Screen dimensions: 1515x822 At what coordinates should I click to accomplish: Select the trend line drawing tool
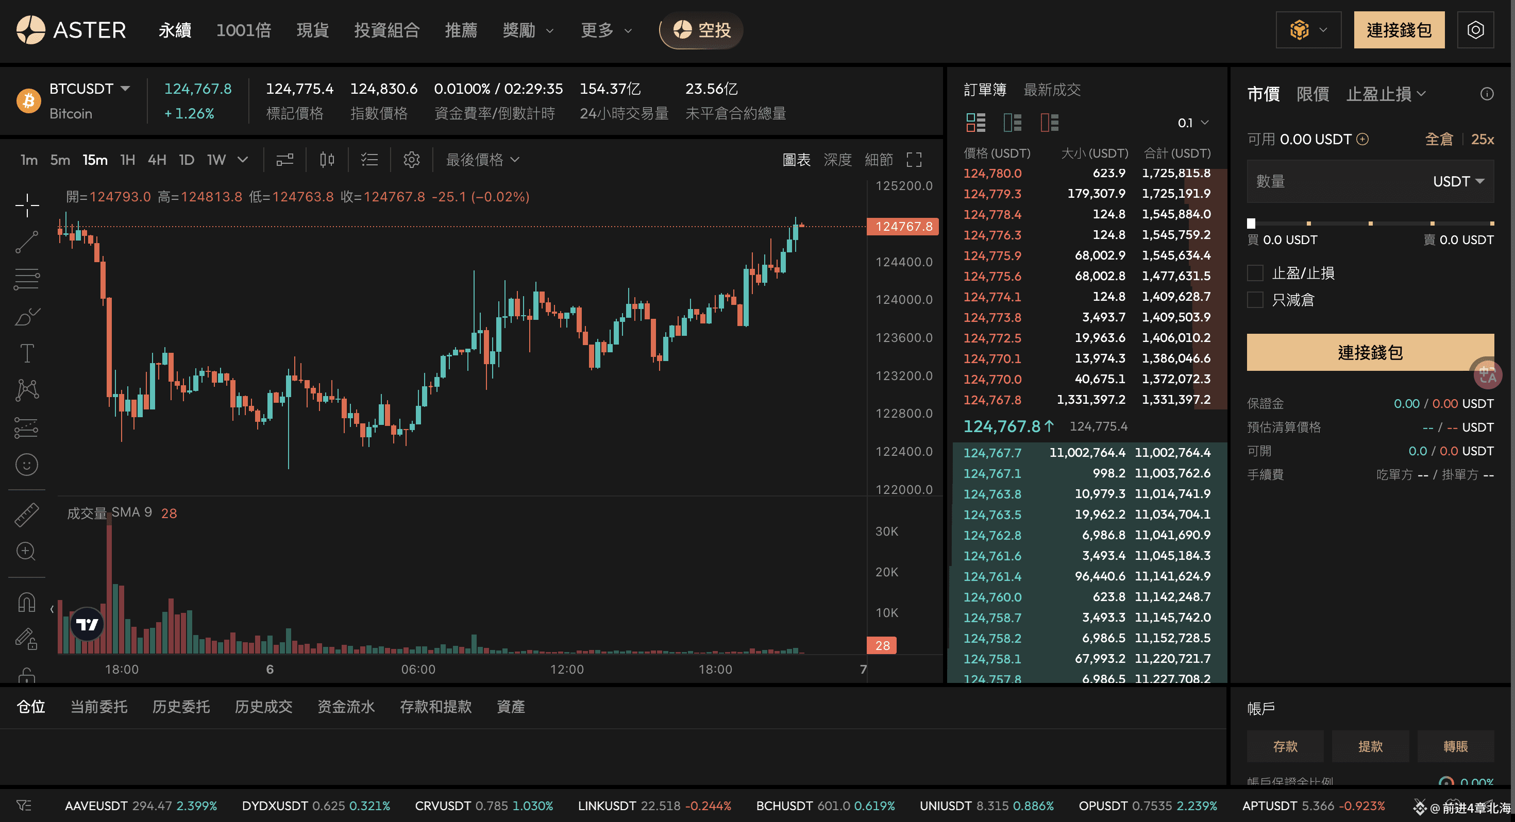tap(27, 242)
